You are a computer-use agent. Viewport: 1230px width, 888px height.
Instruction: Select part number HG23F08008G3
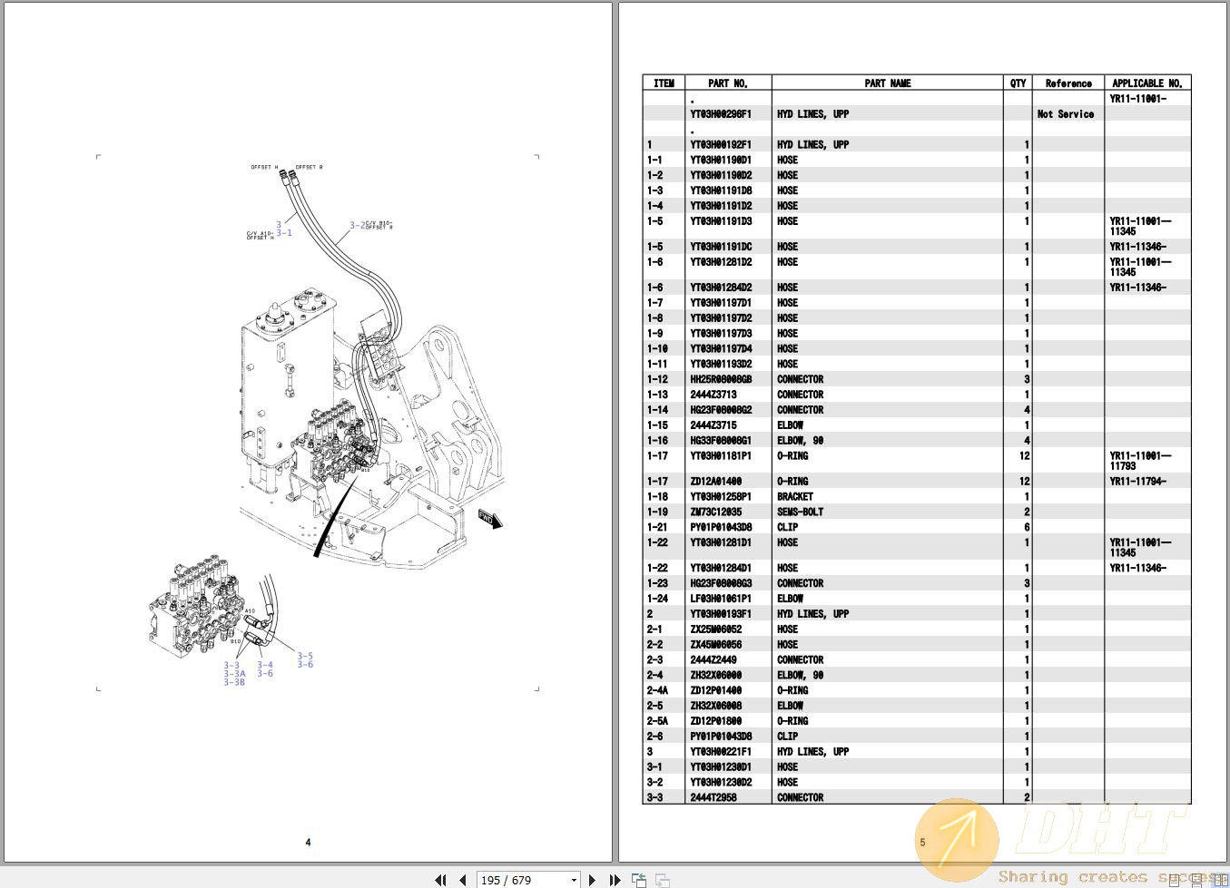[x=721, y=584]
